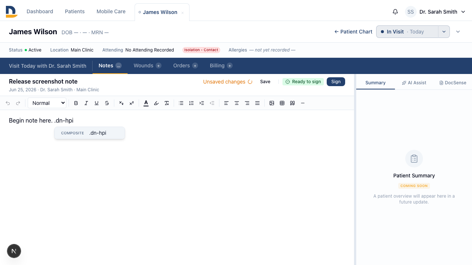The height and width of the screenshot is (265, 472).
Task: Click the undo icon in the editor toolbar
Action: pyautogui.click(x=8, y=103)
